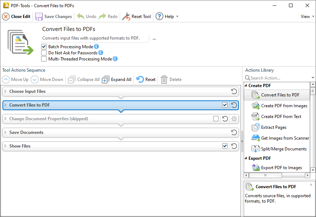This screenshot has height=217, width=316.
Task: Open the View dropdown menu
Action: click(307, 17)
